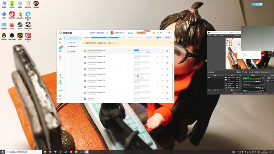Image resolution: width=274 pixels, height=154 pixels.
Task: Open the Baidu Netdisk home cloud icon in sidebar
Action: pyautogui.click(x=60, y=40)
